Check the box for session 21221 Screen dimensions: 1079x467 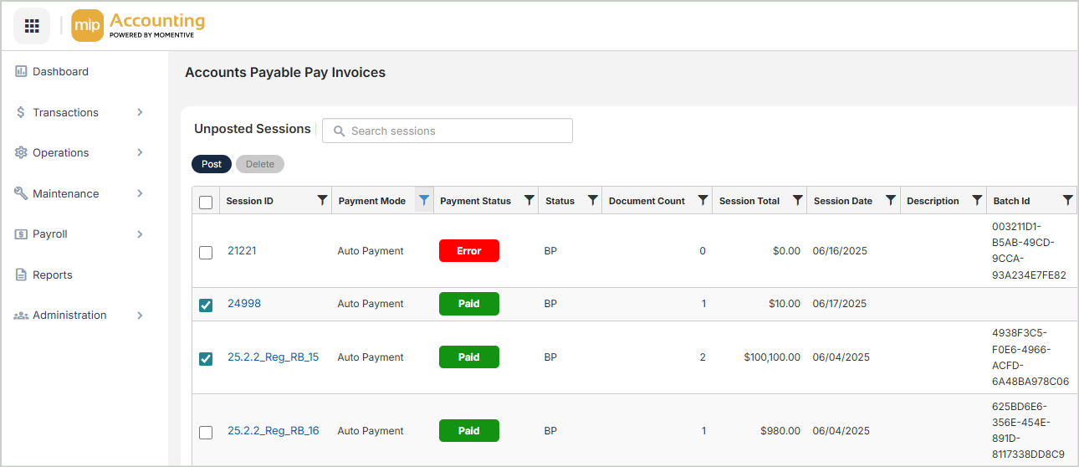coord(206,252)
